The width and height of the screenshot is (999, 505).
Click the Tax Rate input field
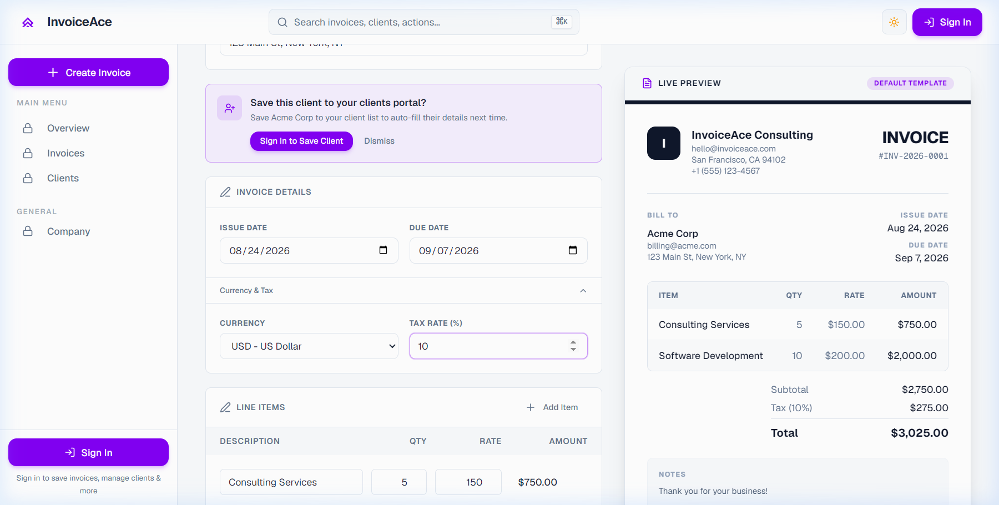coord(498,346)
